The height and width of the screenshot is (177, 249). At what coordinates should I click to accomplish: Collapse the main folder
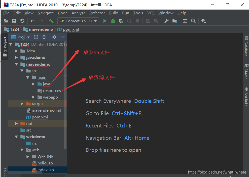click(28, 77)
